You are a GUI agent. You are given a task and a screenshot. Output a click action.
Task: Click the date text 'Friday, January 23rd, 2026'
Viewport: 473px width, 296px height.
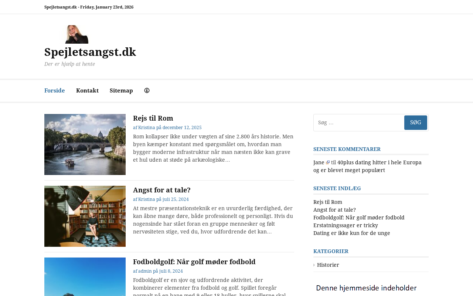coord(107,7)
